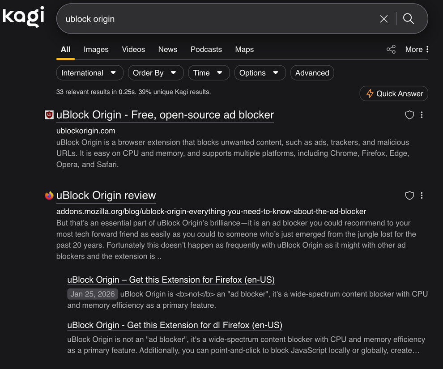
Task: Click the Quick Answer button
Action: (394, 93)
